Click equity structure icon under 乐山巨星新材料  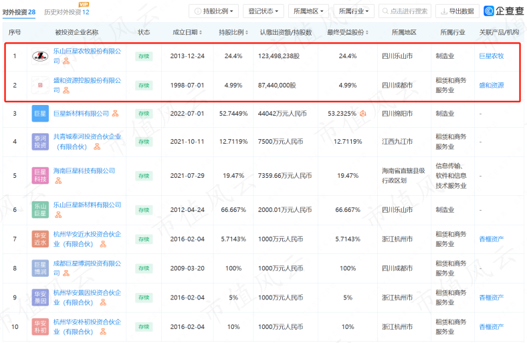(58, 215)
